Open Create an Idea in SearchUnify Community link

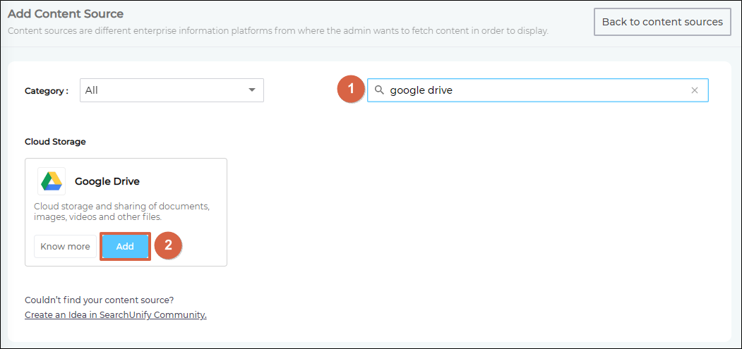click(116, 315)
